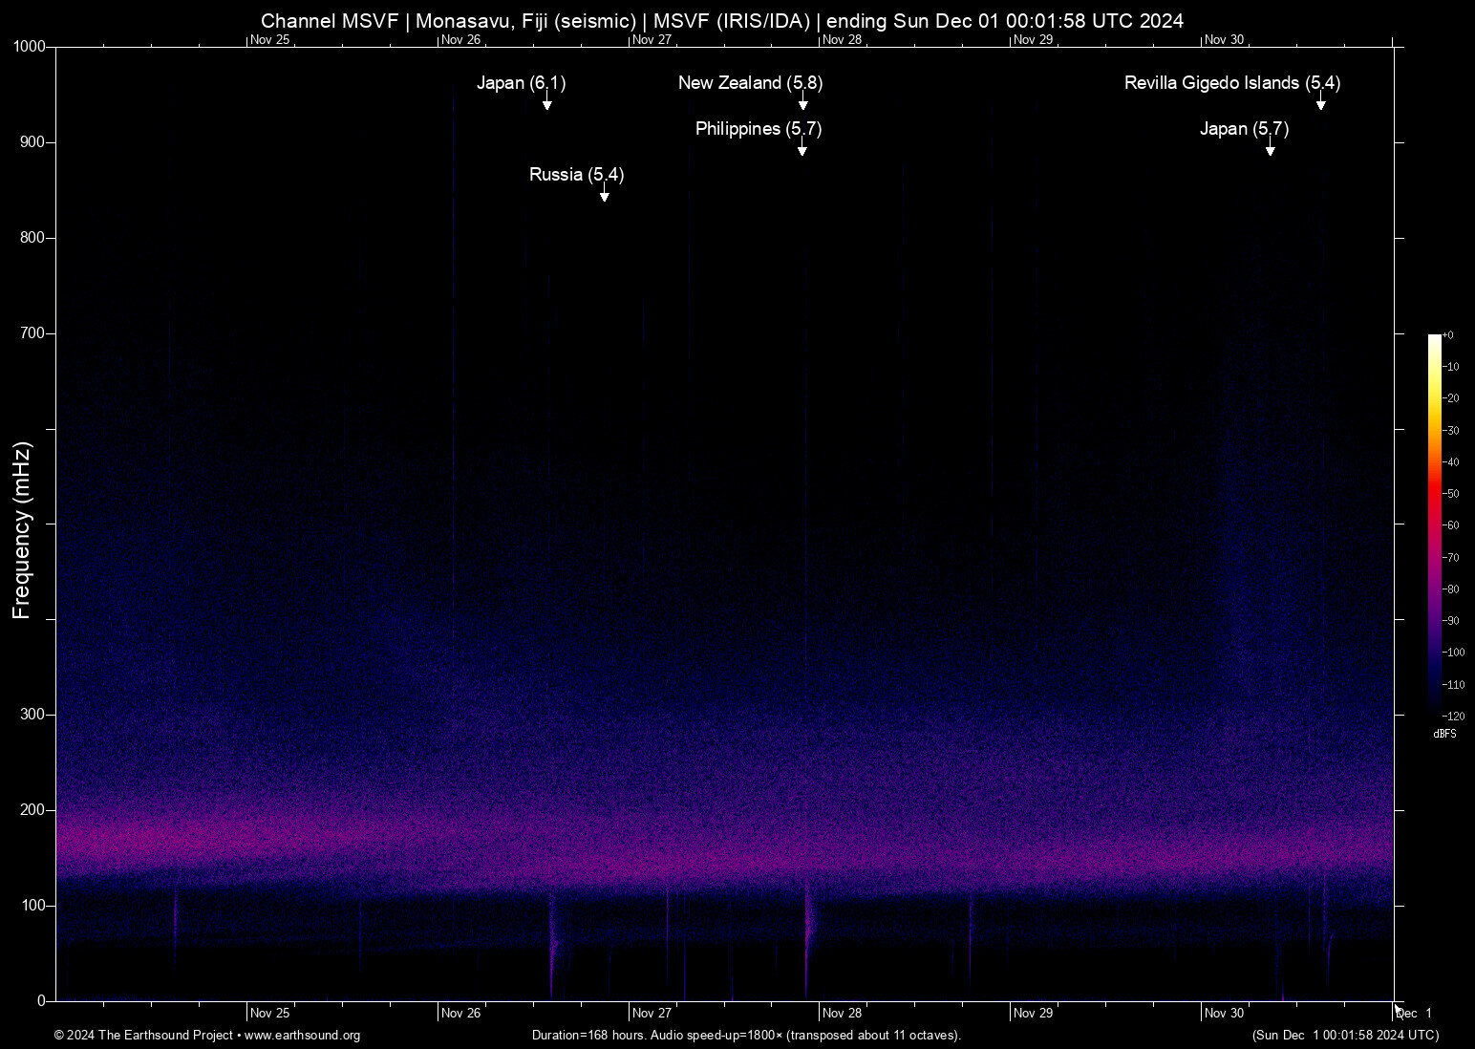Select the 800 frequency axis label

[33, 238]
